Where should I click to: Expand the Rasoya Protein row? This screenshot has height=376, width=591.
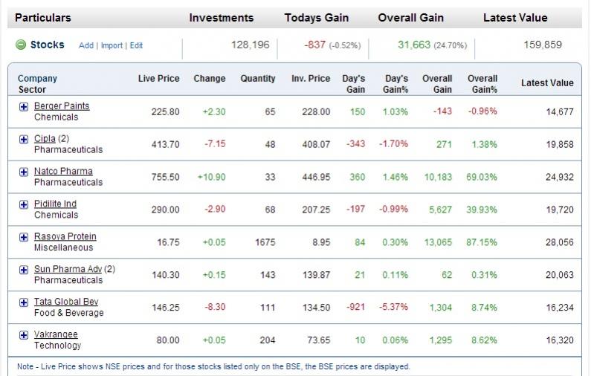(24, 237)
